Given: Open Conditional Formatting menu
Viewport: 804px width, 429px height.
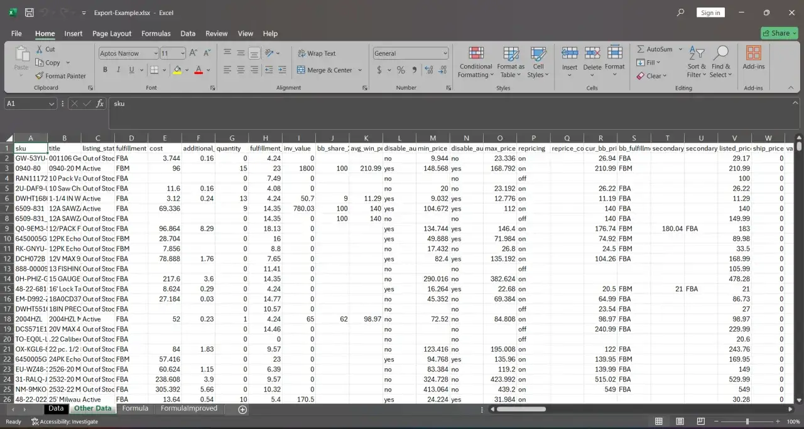Looking at the screenshot, I should 475,62.
